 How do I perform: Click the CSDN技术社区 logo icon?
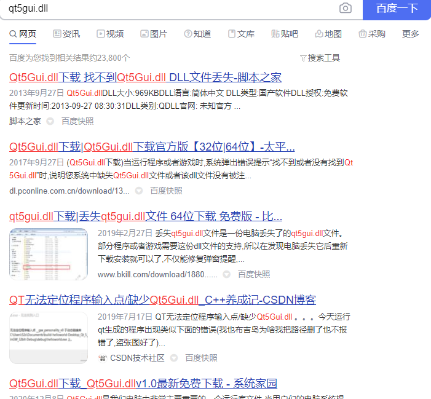coord(103,358)
